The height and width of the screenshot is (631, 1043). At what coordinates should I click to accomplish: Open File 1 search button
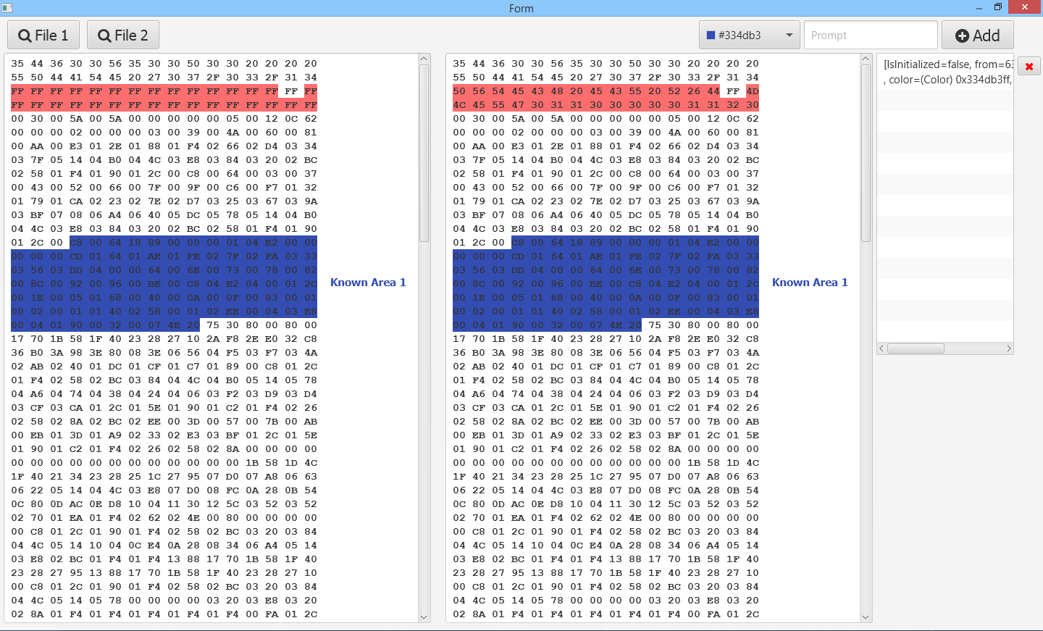(43, 35)
